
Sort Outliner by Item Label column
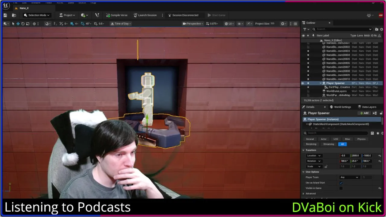pyautogui.click(x=323, y=36)
